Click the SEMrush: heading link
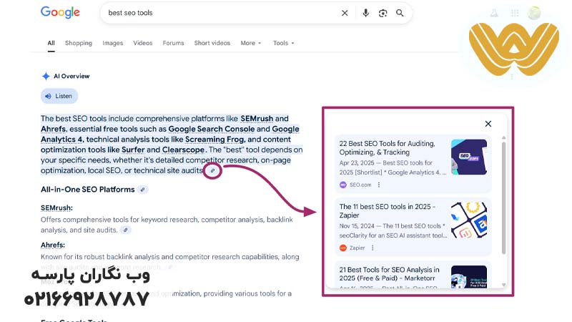572x322 pixels. 56,208
